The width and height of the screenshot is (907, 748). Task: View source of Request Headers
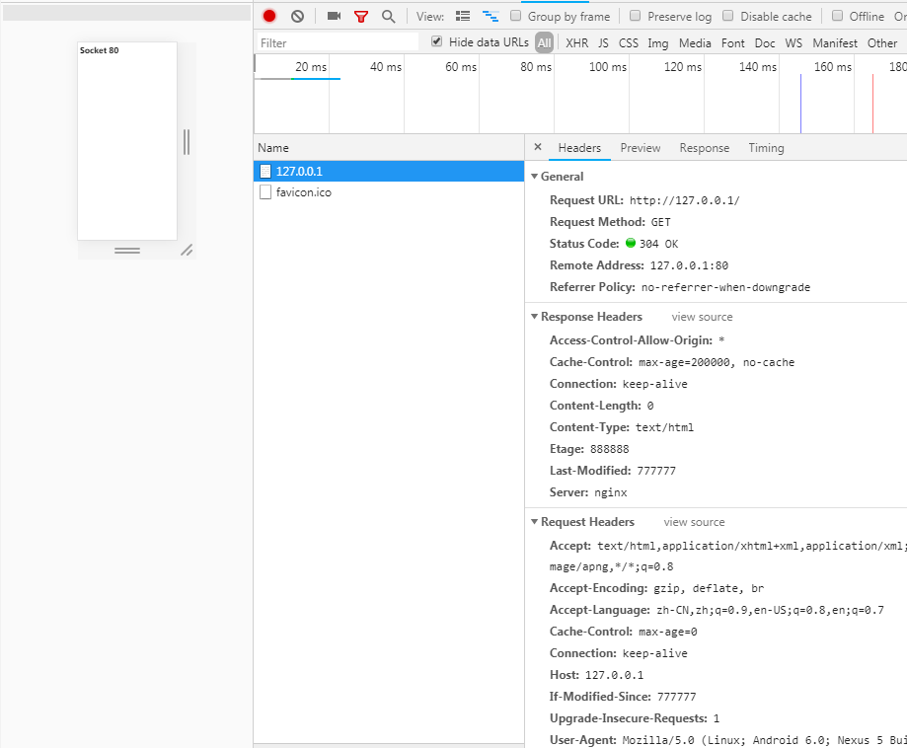696,521
